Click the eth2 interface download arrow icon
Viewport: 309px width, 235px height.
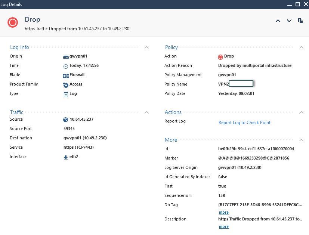(x=66, y=157)
